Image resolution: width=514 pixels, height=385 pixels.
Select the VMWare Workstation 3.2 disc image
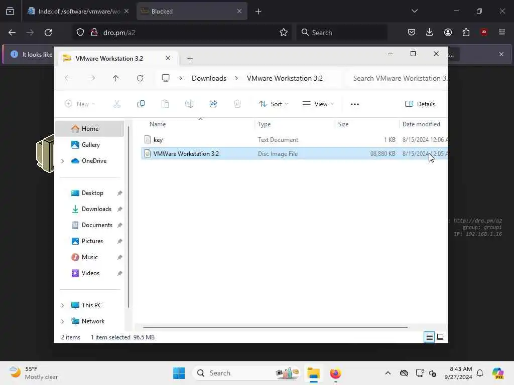(294, 153)
